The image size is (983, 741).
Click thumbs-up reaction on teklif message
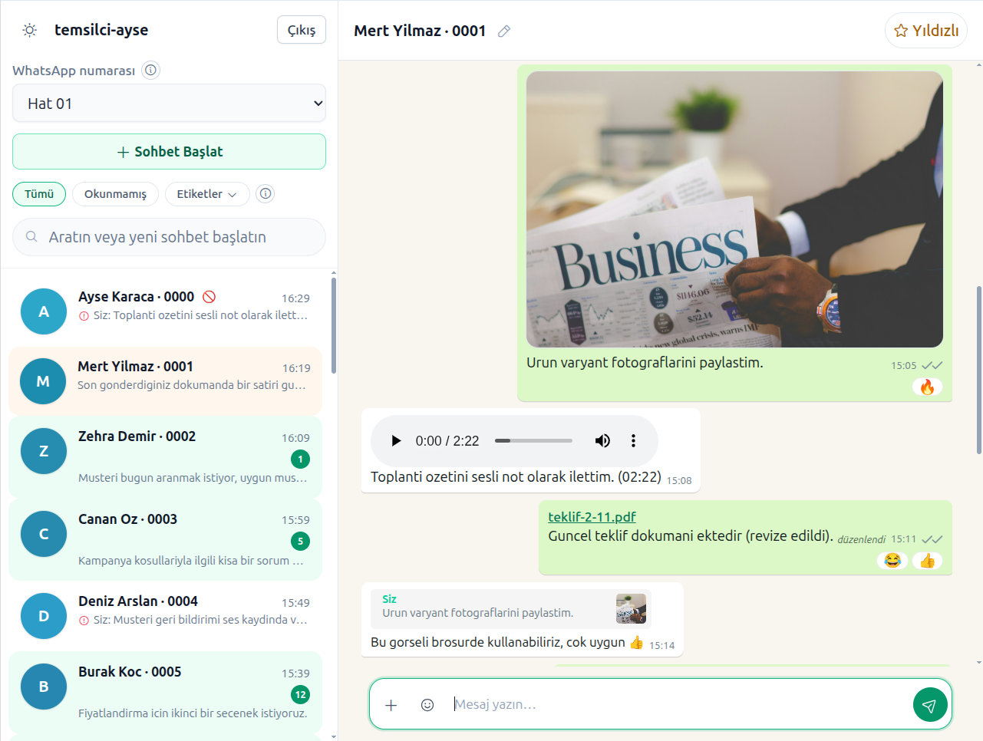927,561
